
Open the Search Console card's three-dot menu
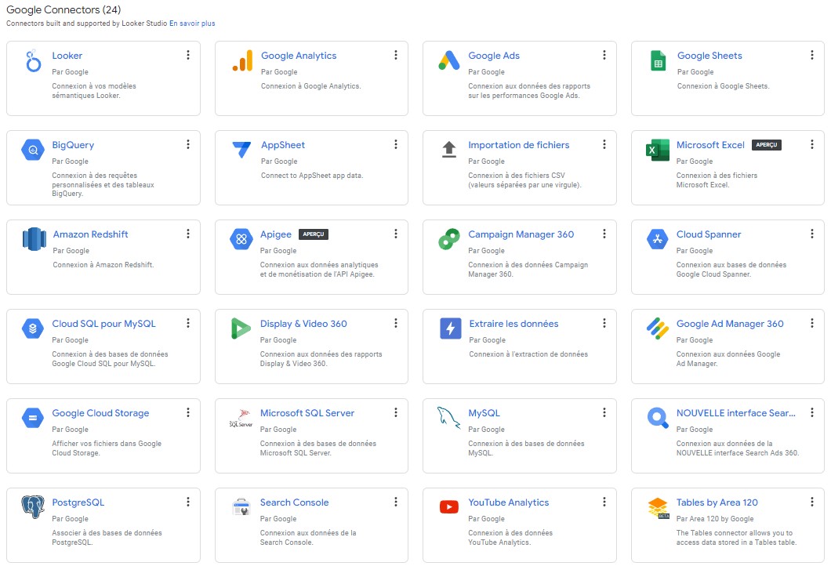[x=395, y=502]
